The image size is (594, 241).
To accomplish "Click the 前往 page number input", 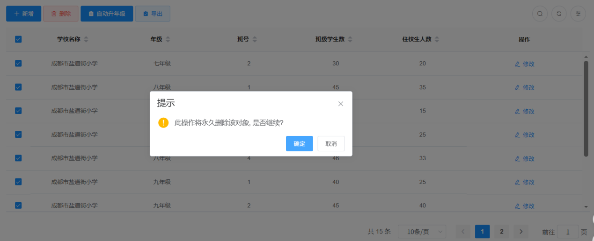I will pyautogui.click(x=568, y=232).
